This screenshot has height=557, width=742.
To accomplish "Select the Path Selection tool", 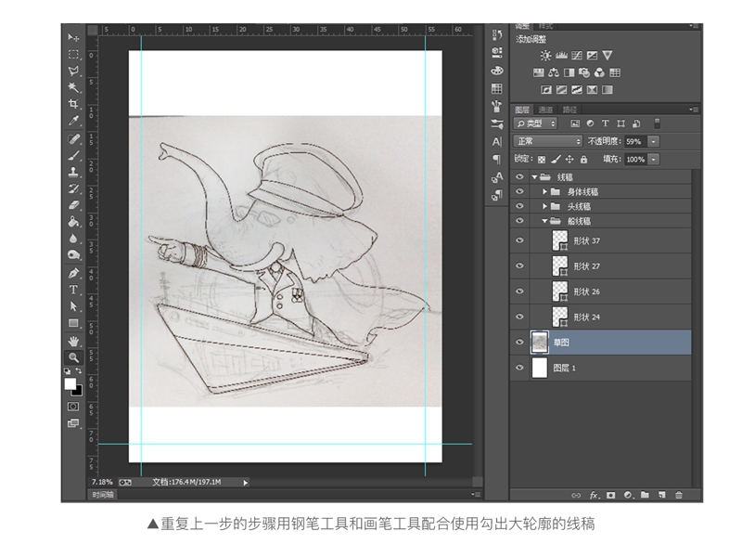I will point(73,306).
